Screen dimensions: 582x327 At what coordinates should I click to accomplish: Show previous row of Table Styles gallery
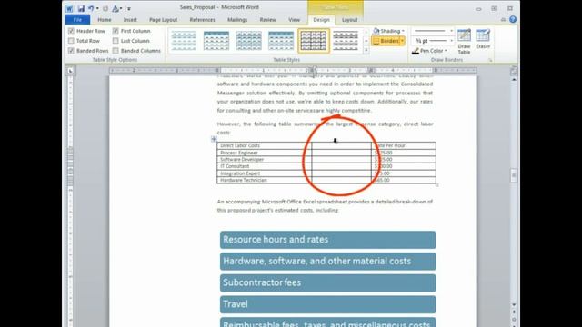pyautogui.click(x=366, y=33)
